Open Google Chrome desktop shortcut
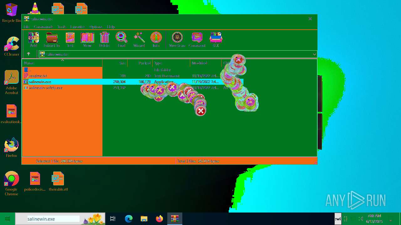This screenshot has height=225, width=401. [x=11, y=183]
